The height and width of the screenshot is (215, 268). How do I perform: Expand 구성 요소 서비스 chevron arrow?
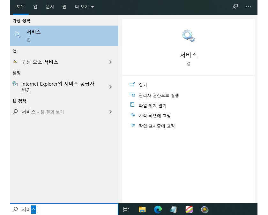click(x=111, y=62)
